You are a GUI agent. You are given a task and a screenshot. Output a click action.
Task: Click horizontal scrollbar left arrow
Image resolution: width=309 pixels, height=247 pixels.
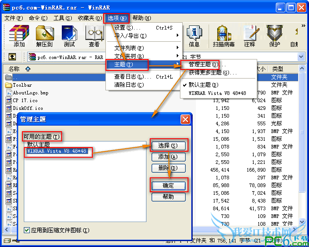[x=7, y=230]
